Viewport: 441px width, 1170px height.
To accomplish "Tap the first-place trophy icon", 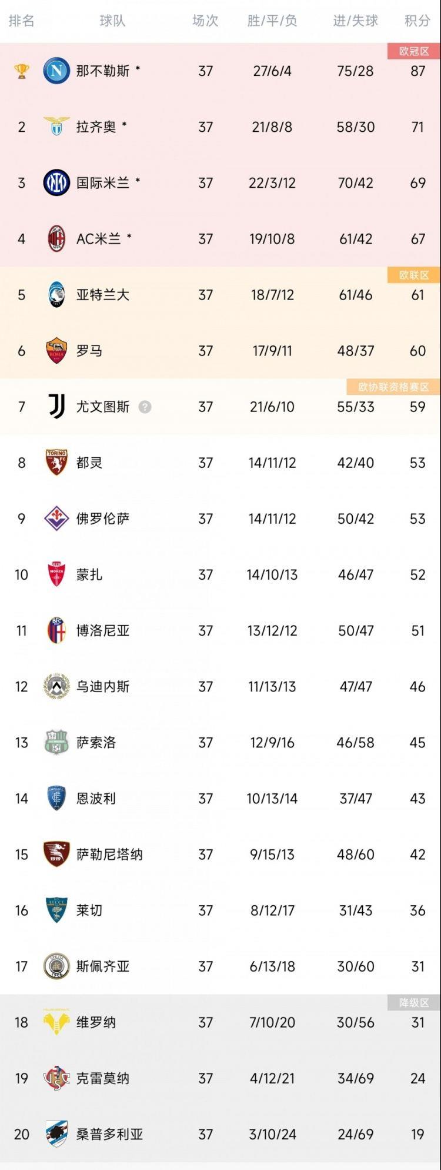I will point(22,71).
